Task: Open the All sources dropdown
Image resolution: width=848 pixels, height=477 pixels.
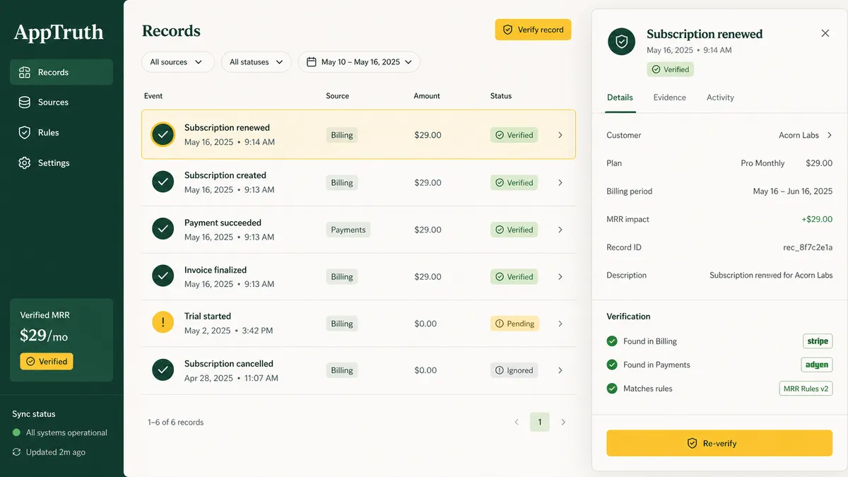Action: (x=177, y=62)
